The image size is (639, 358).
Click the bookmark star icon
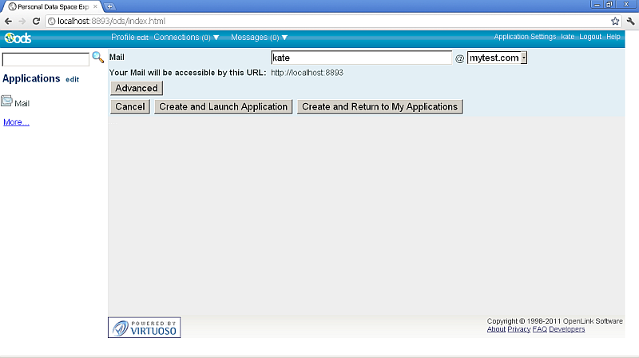pyautogui.click(x=615, y=21)
